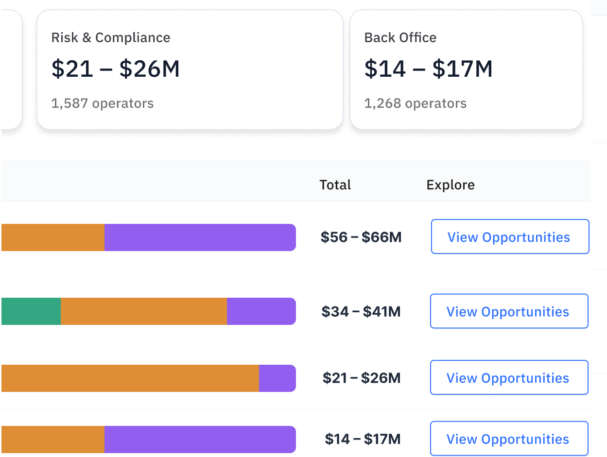Screen dimensions: 607x457
Task: Click the Explore column header
Action: pos(451,185)
